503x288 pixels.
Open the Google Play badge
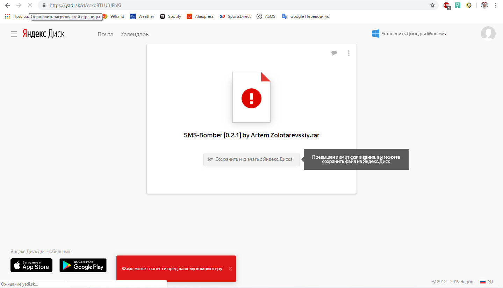coord(83,265)
